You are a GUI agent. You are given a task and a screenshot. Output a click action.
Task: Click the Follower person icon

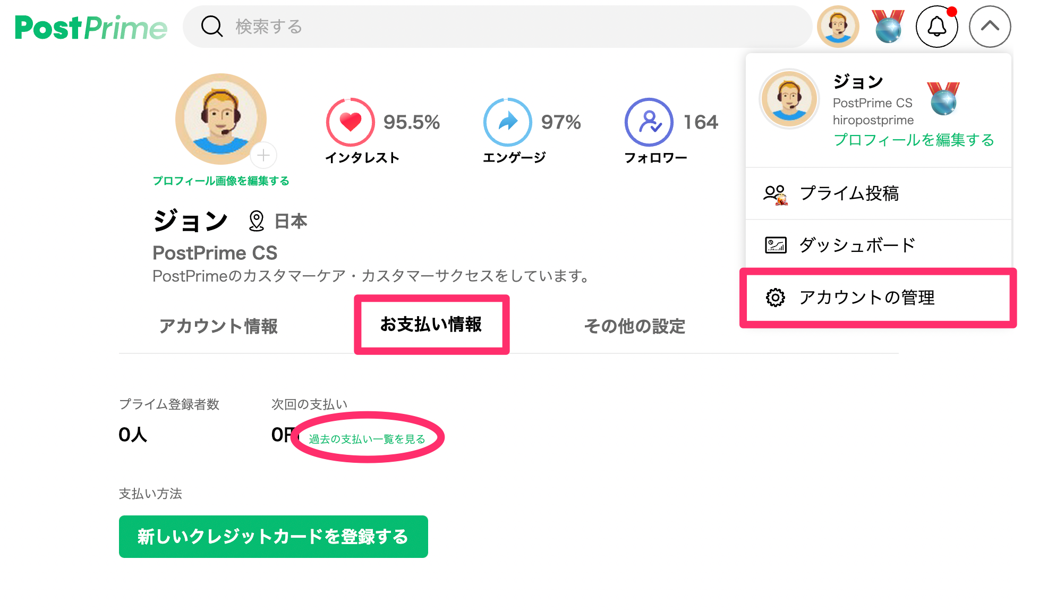point(649,122)
